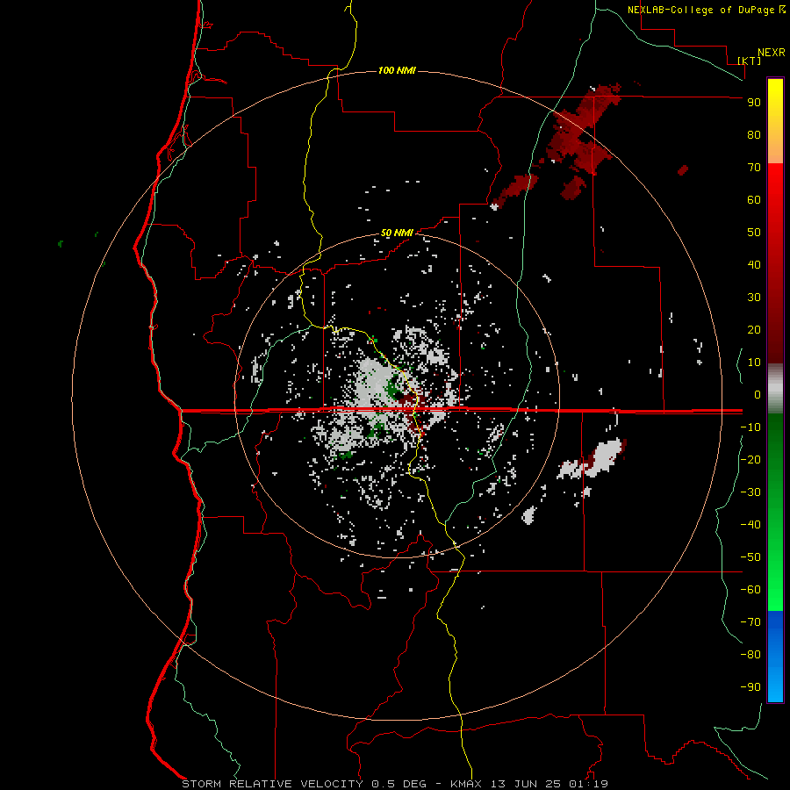This screenshot has width=790, height=790.
Task: Click the "KMAX" station identifier
Action: click(466, 784)
